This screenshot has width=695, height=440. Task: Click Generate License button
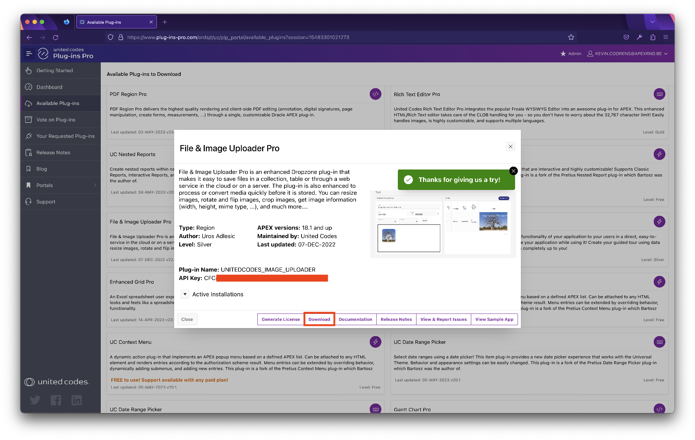[x=281, y=319]
